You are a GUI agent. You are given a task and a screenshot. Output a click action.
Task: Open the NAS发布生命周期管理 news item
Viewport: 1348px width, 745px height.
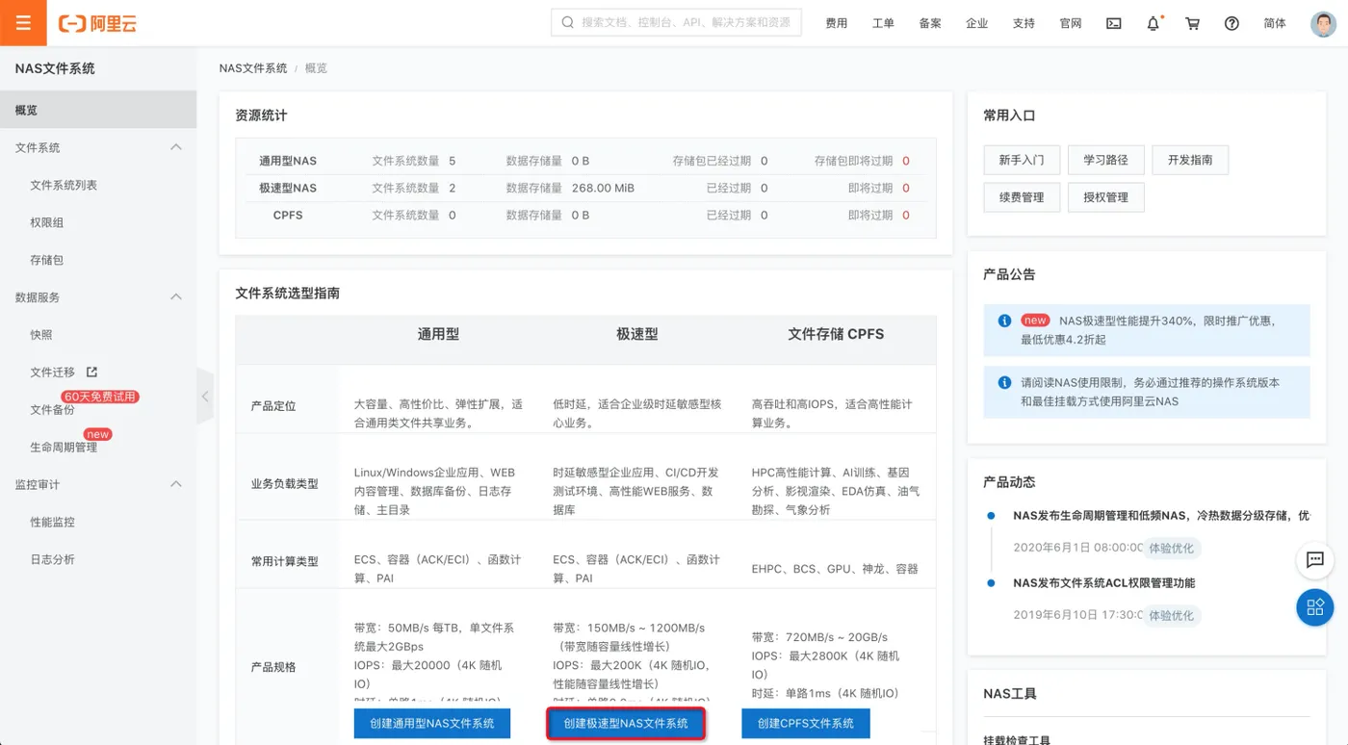(1161, 516)
